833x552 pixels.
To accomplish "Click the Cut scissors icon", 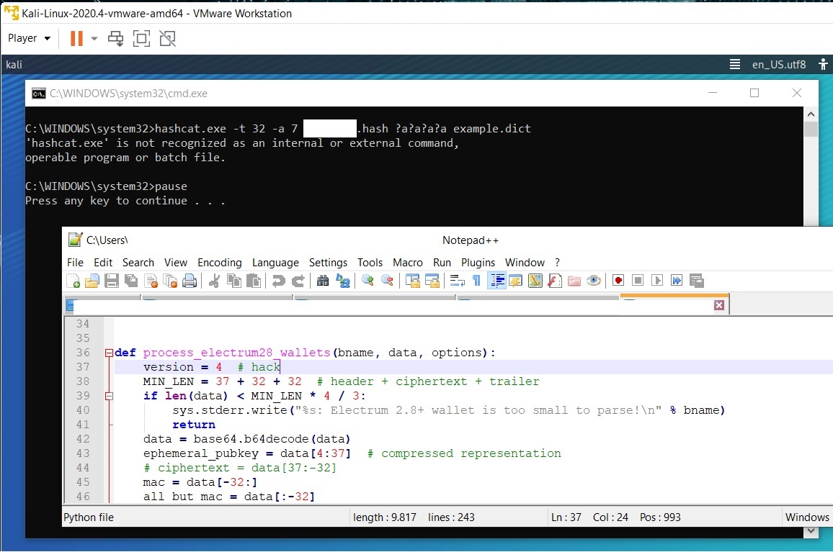I will pos(214,281).
